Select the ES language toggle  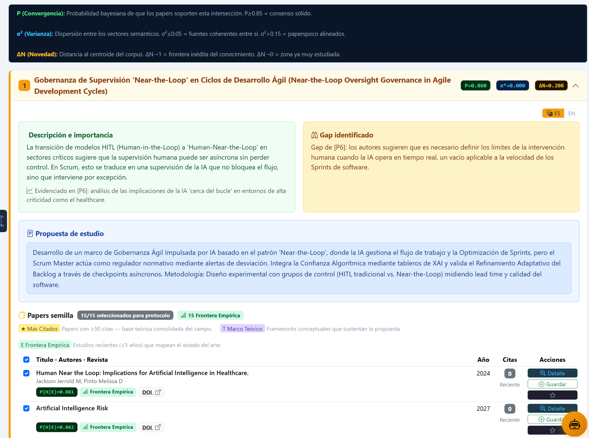pos(553,113)
